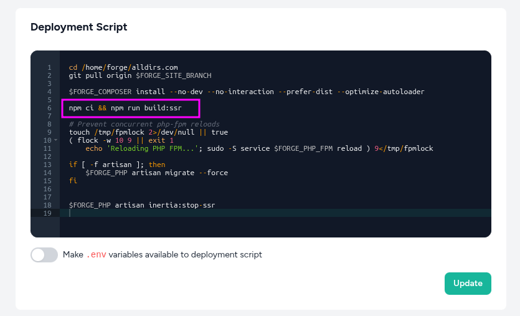Place cursor on empty line 19
The height and width of the screenshot is (316, 520).
(249, 213)
